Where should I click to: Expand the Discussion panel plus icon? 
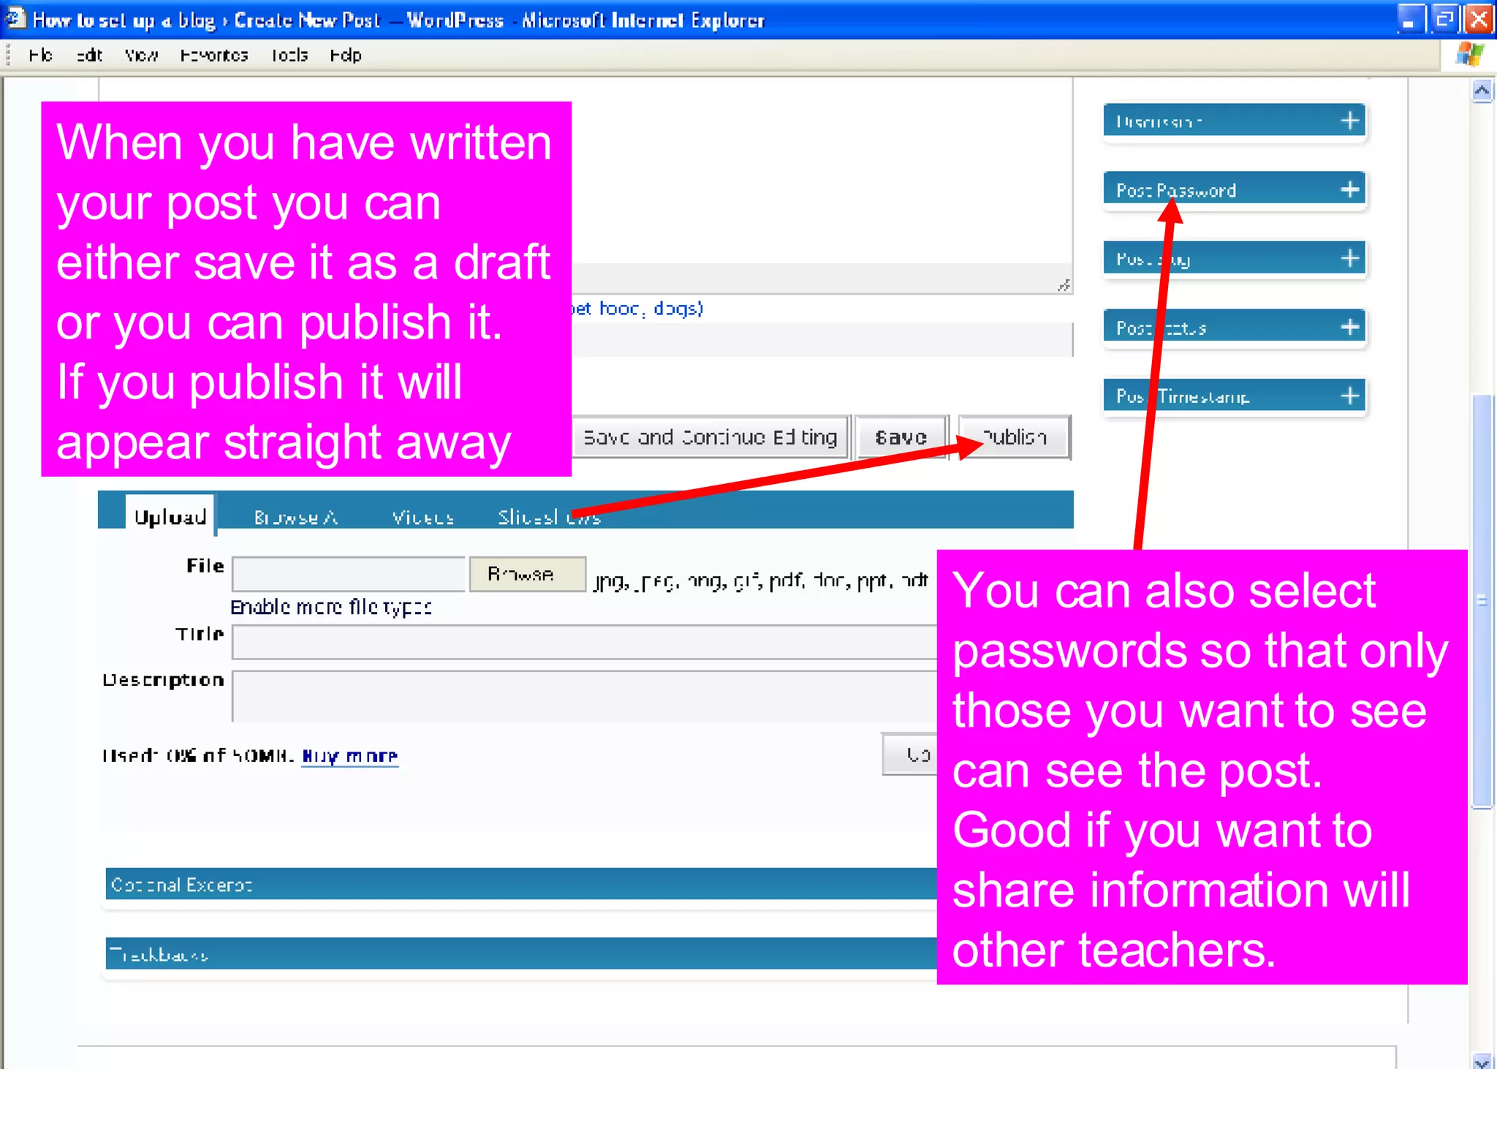pyautogui.click(x=1349, y=121)
